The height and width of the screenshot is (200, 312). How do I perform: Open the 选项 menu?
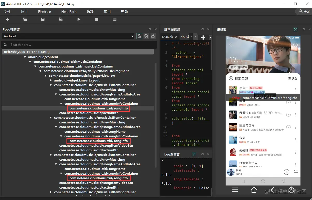pos(90,12)
